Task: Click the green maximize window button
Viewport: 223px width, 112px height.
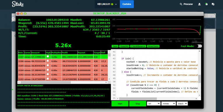Action: [x=25, y=14]
